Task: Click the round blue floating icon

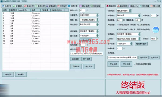Action: click(x=156, y=30)
